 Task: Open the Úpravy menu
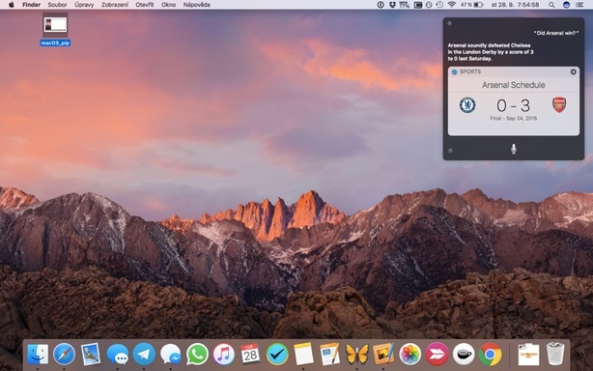coord(84,5)
